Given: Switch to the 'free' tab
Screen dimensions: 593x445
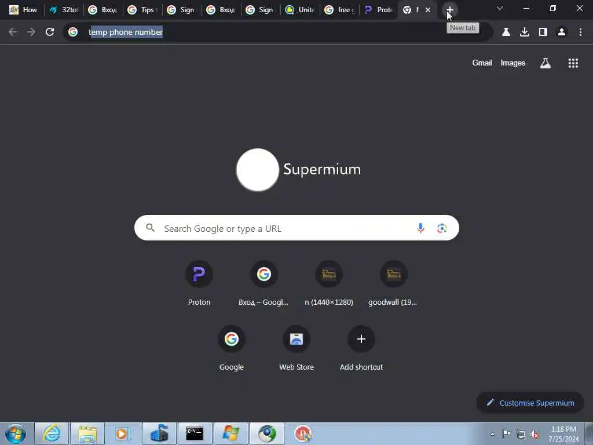Looking at the screenshot, I should (x=339, y=10).
